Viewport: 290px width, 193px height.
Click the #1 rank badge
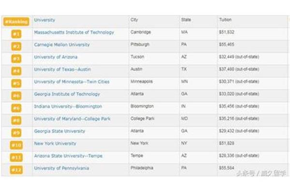click(x=16, y=34)
